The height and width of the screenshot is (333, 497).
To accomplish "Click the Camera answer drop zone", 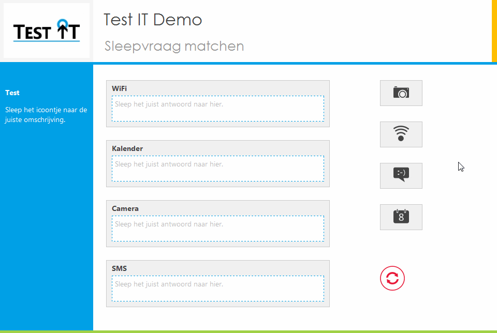I will coord(217,229).
